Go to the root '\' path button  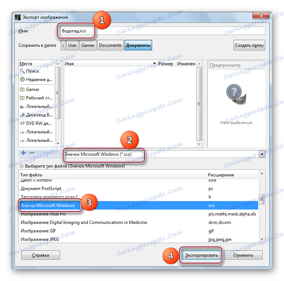click(x=63, y=45)
